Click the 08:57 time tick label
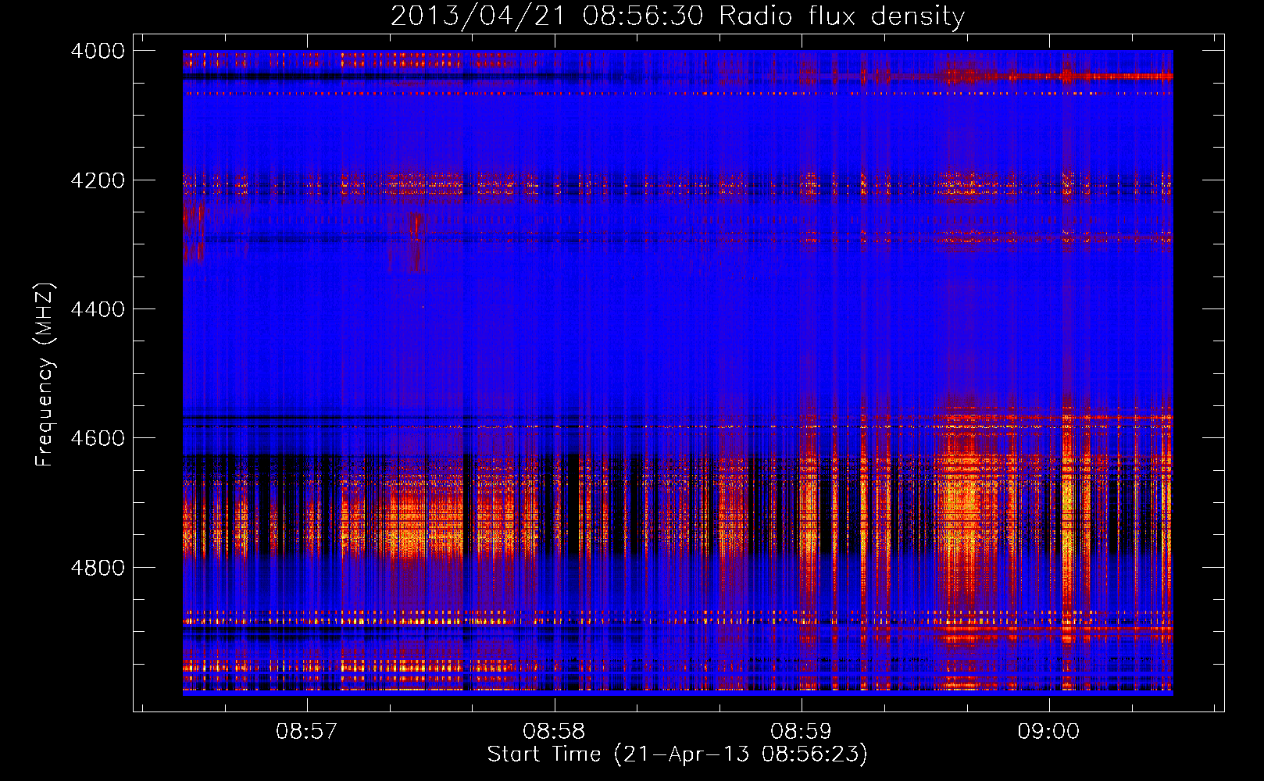Image resolution: width=1264 pixels, height=781 pixels. pos(307,732)
